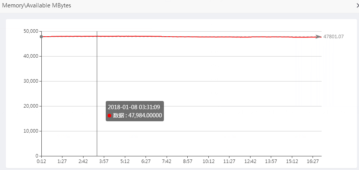Click the arrowhead ending the average line

[319, 37]
